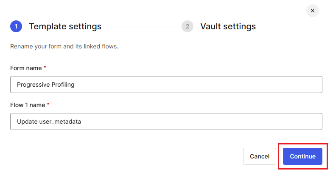Click the red asterisk beside Form name
This screenshot has height=178, width=333.
click(45, 67)
